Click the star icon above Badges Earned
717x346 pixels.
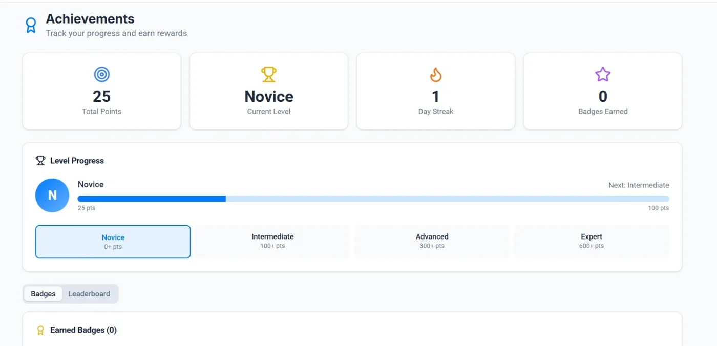coord(603,75)
